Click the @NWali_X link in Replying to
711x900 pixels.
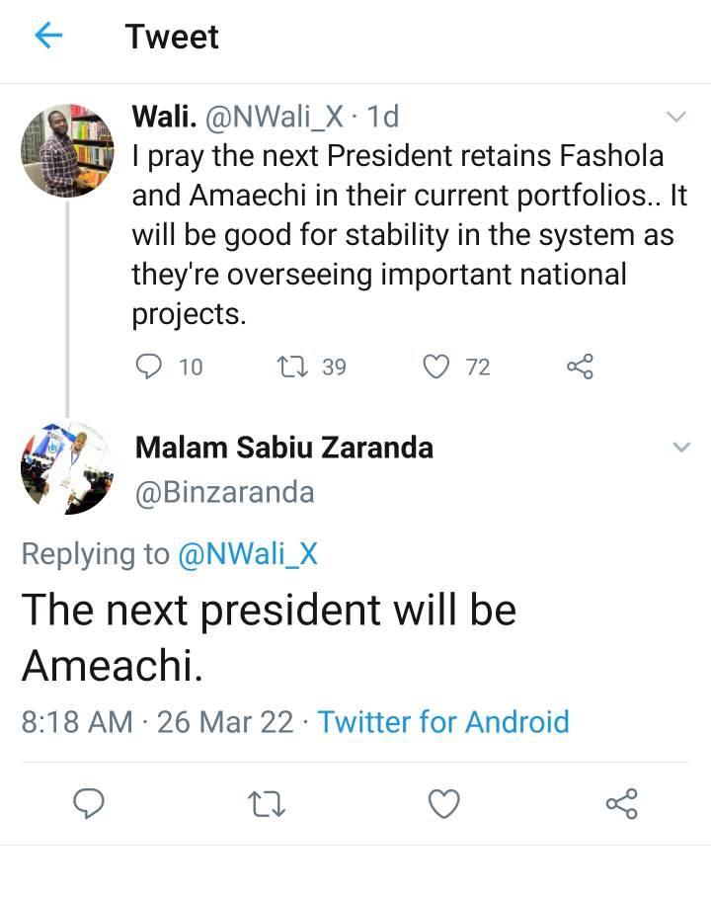pos(248,554)
